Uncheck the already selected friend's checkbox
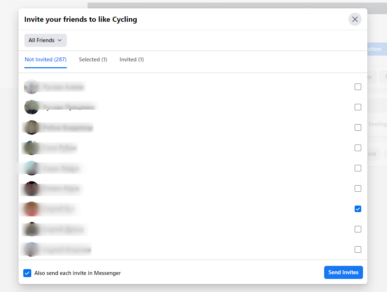 [x=358, y=209]
